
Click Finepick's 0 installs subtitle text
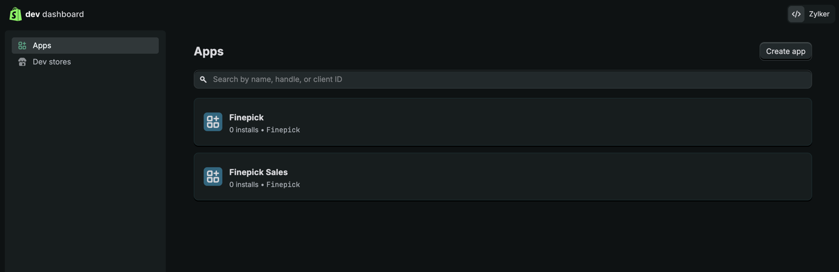pos(244,130)
